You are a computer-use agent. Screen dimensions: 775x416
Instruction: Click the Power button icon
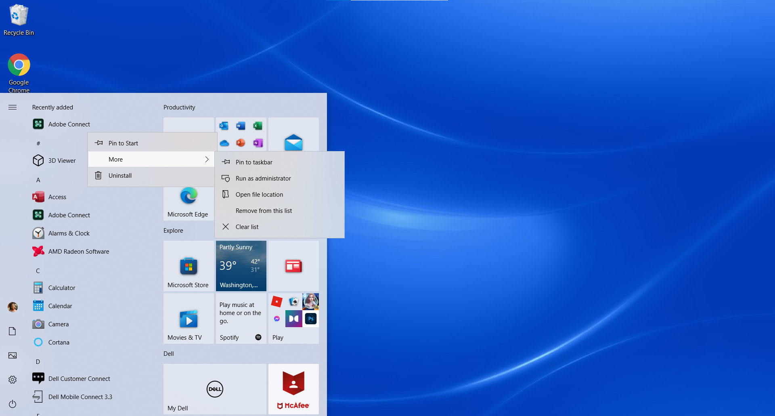coord(13,404)
